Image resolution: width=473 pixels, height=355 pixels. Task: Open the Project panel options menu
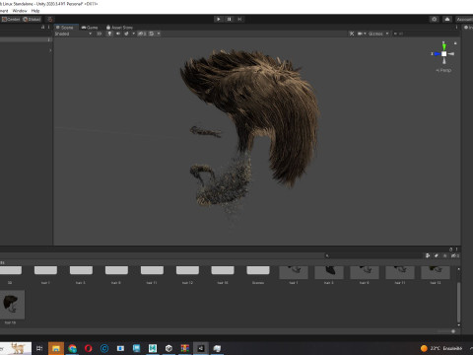[x=456, y=249]
